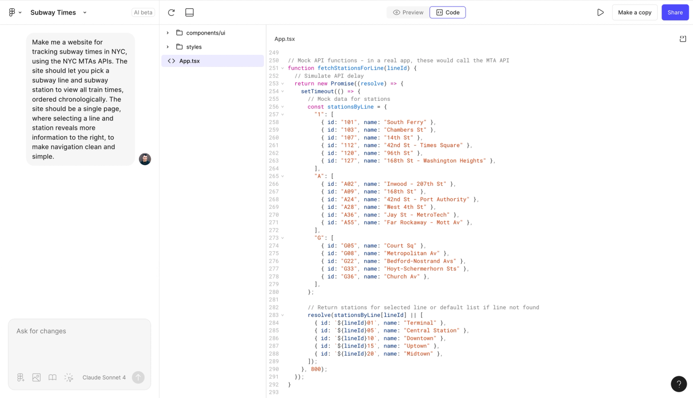Open the Figma main menu icon
The width and height of the screenshot is (693, 398).
click(15, 12)
